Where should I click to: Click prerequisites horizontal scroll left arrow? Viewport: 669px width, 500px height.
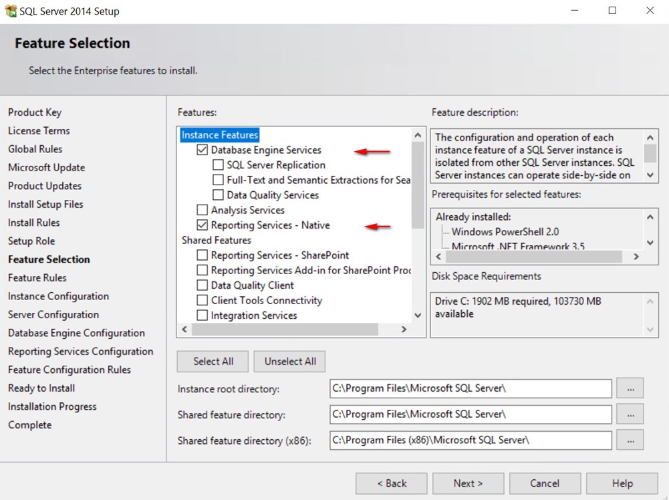click(438, 257)
